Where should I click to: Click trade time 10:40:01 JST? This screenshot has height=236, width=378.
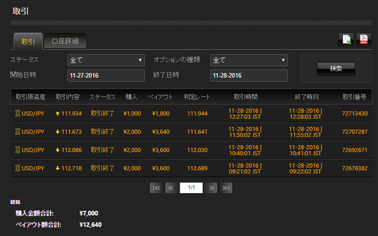[x=245, y=153]
